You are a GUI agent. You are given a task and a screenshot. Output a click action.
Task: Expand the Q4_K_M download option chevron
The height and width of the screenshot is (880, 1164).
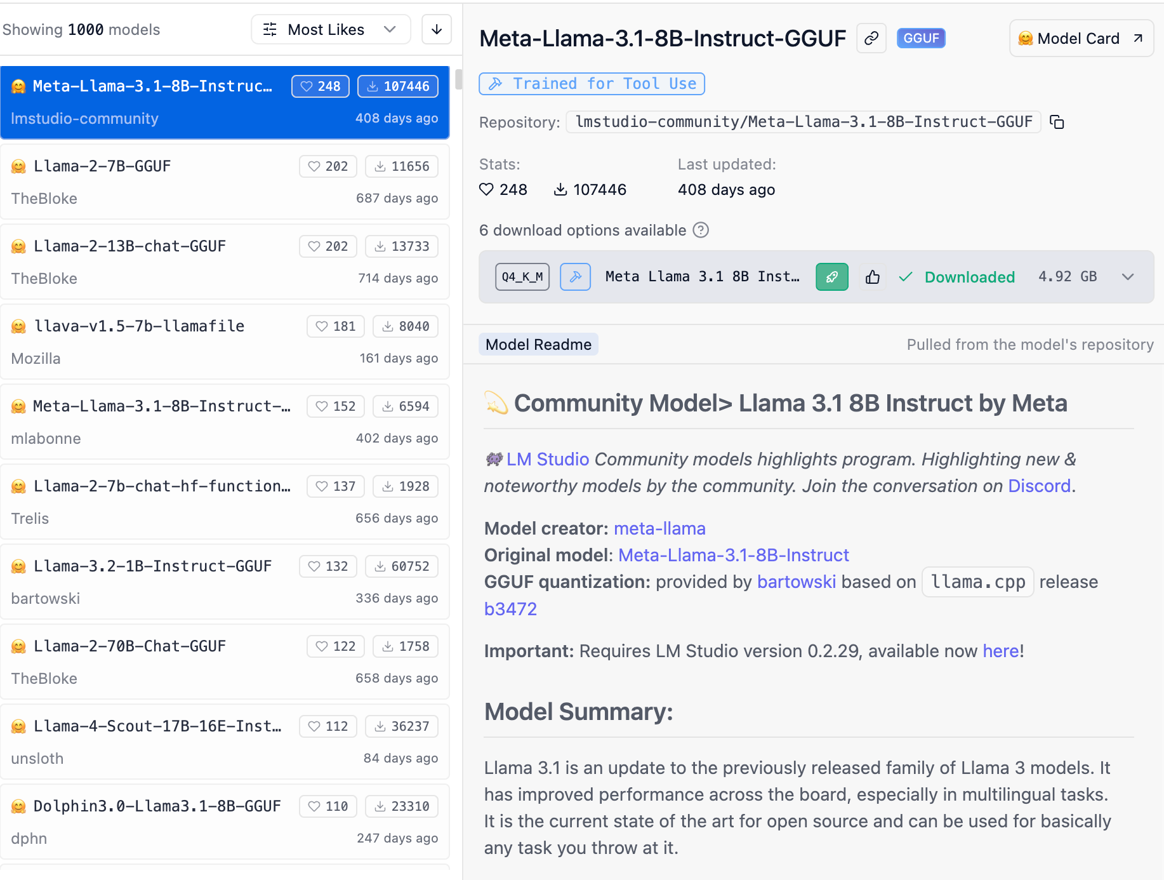[1128, 277]
